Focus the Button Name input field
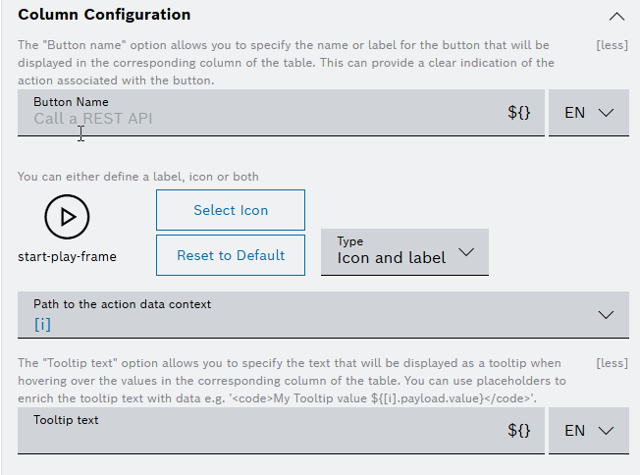Viewport: 640px width, 475px height. click(281, 113)
